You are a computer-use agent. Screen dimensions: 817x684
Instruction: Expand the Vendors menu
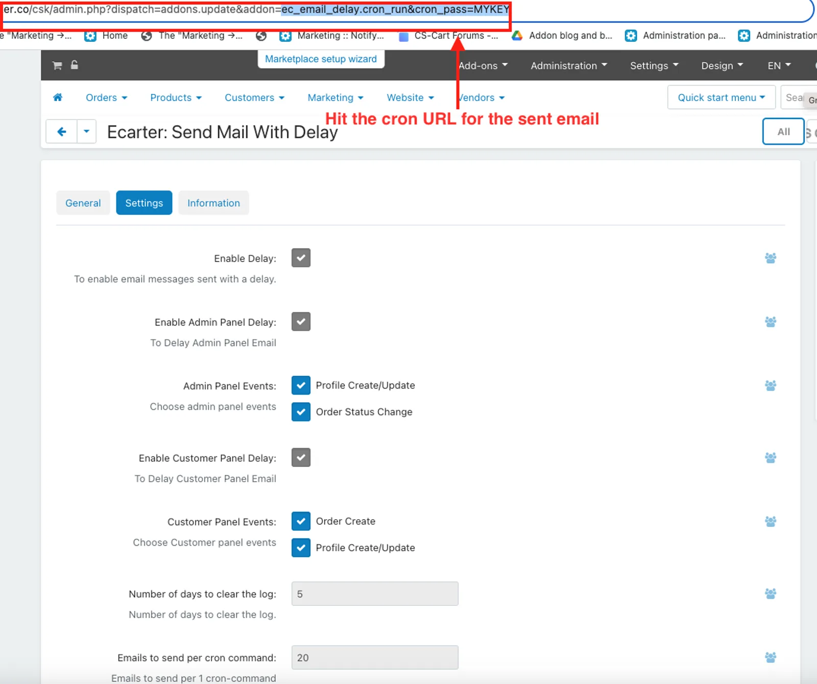click(x=482, y=97)
